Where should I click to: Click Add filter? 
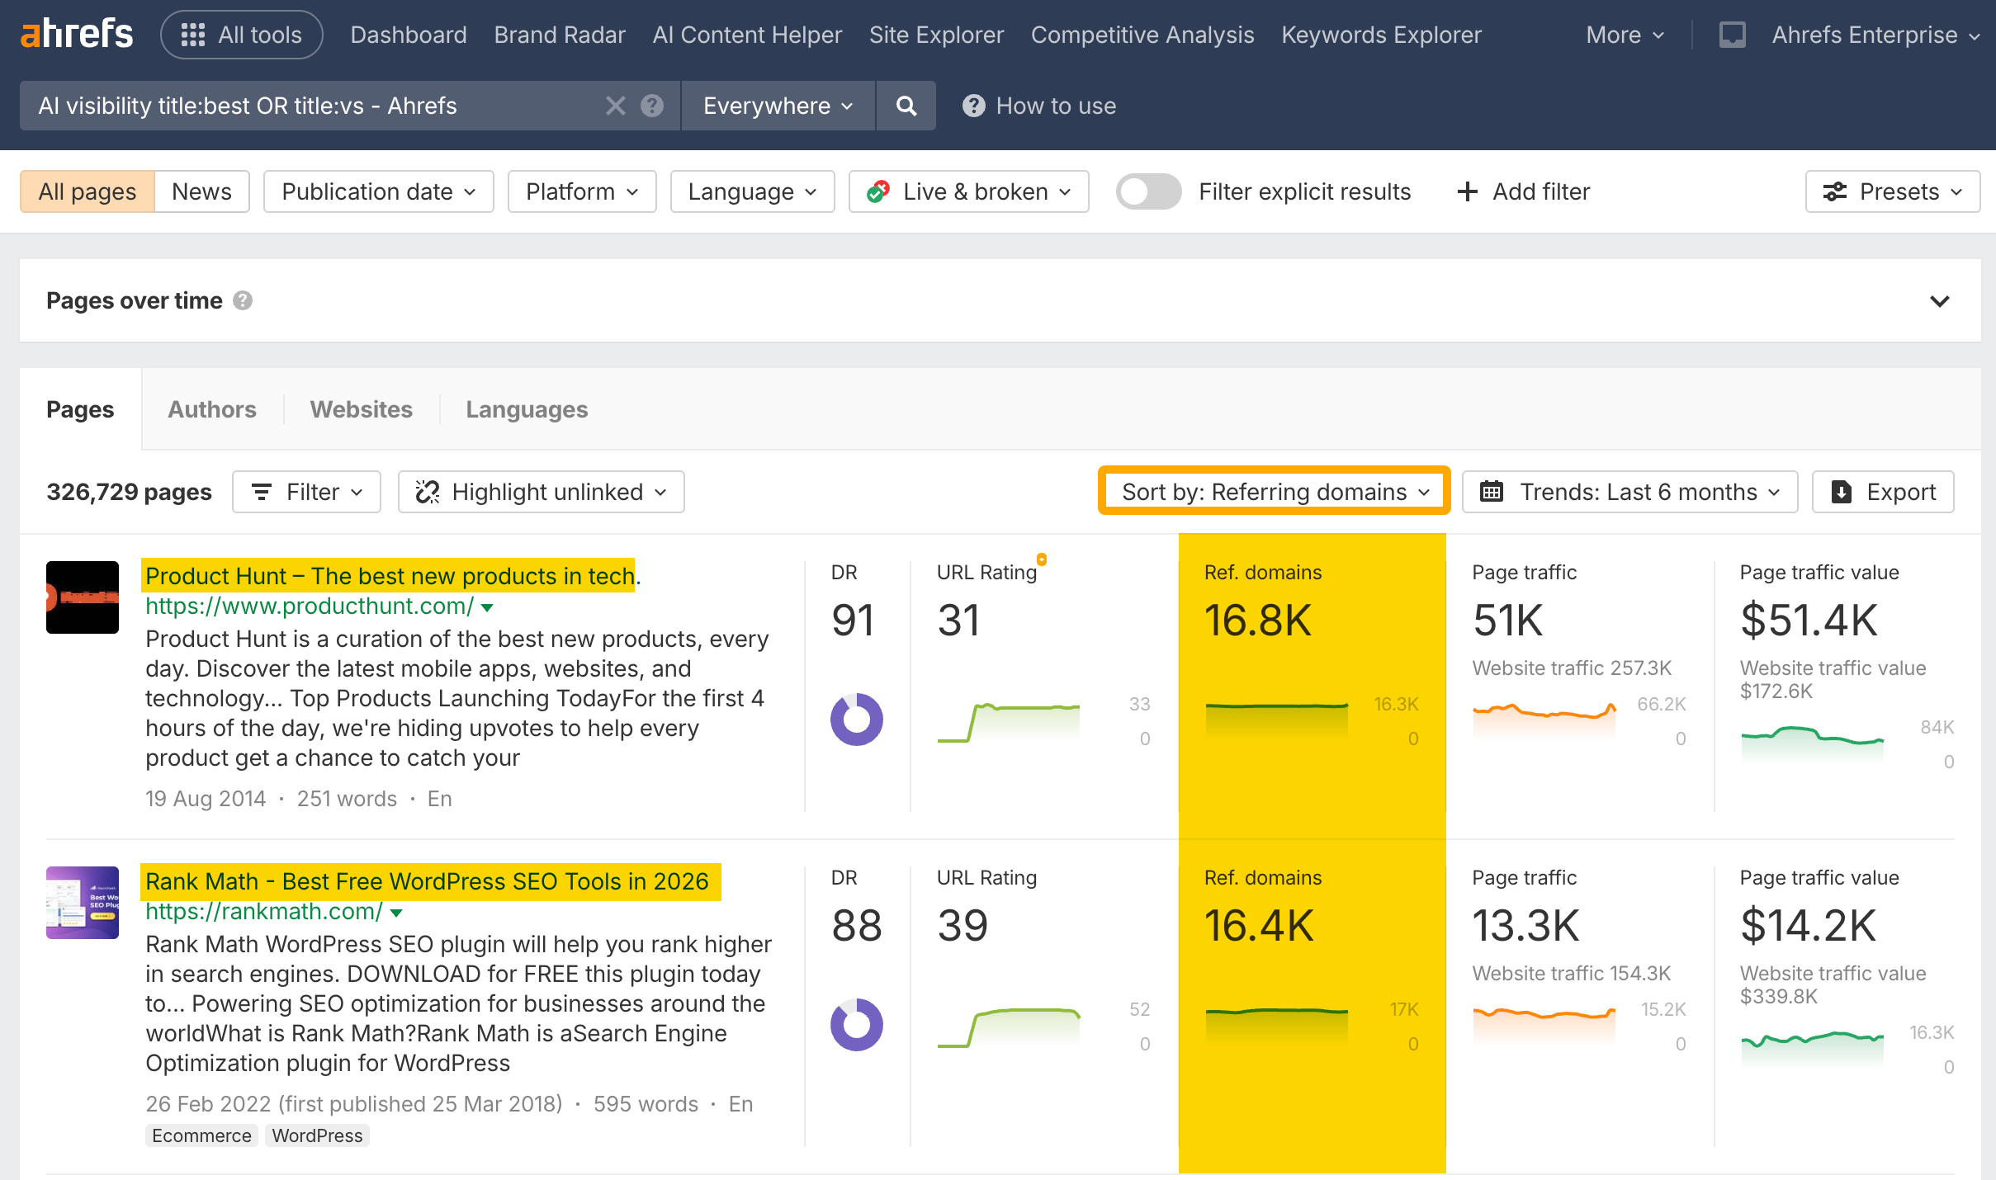(1523, 191)
